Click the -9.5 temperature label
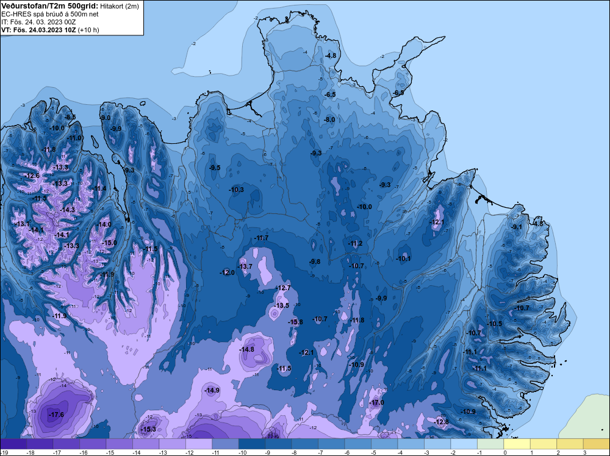The width and height of the screenshot is (610, 456). pos(215,168)
